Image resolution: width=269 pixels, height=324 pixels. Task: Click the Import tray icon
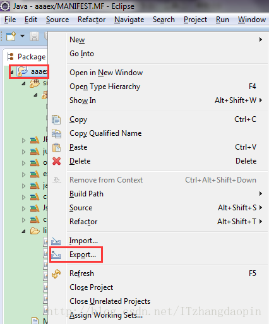click(x=56, y=241)
